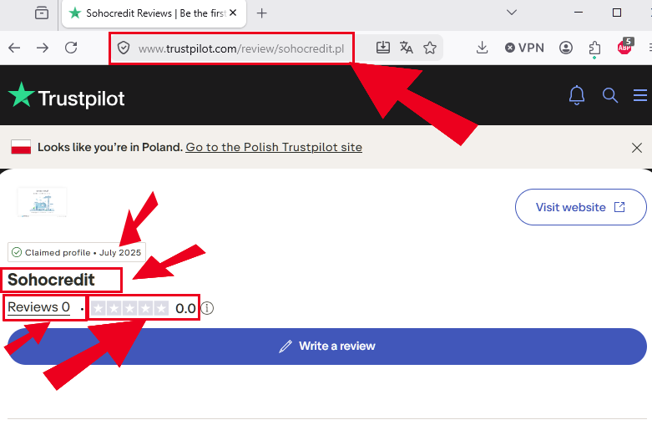Open the tab manager icon left of tabs
The image size is (652, 430).
coord(42,13)
